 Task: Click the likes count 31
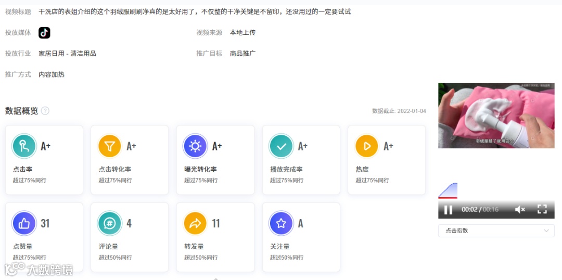[x=45, y=224]
